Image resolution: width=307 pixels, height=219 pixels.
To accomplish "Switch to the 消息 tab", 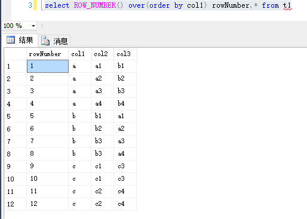I will pyautogui.click(x=54, y=41).
